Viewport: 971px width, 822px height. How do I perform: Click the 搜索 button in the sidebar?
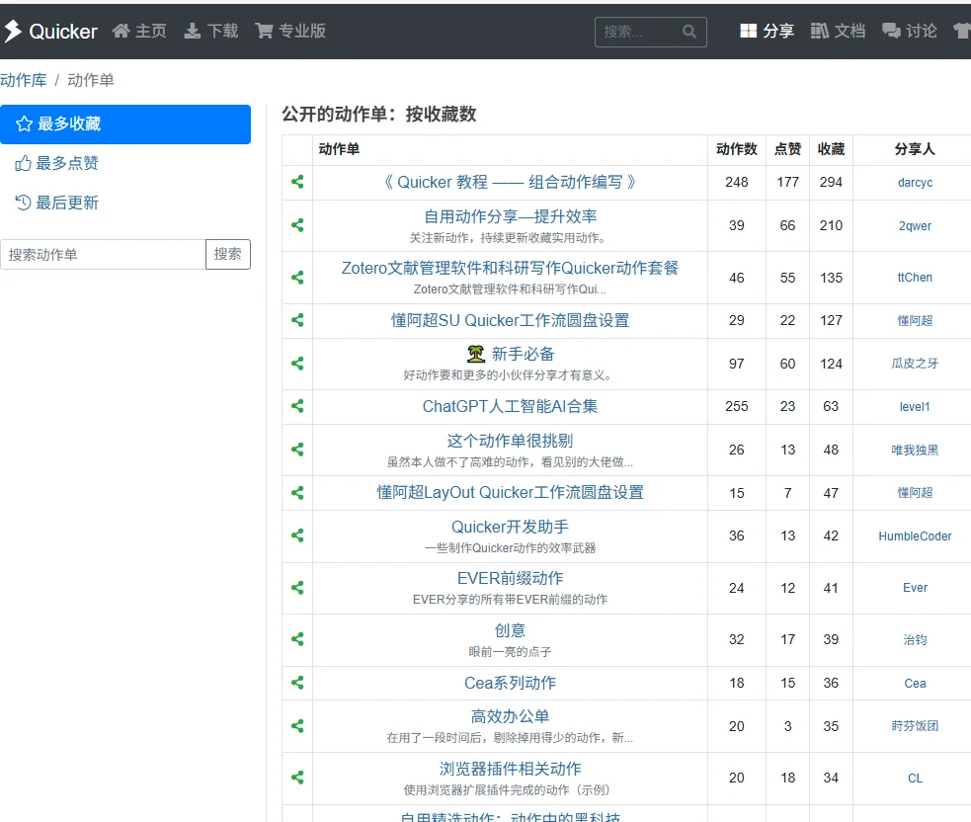228,254
